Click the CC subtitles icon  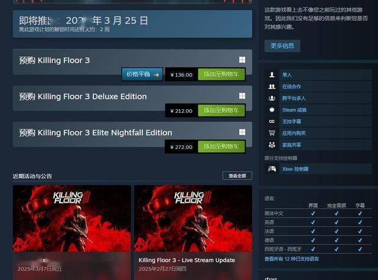tap(272, 121)
